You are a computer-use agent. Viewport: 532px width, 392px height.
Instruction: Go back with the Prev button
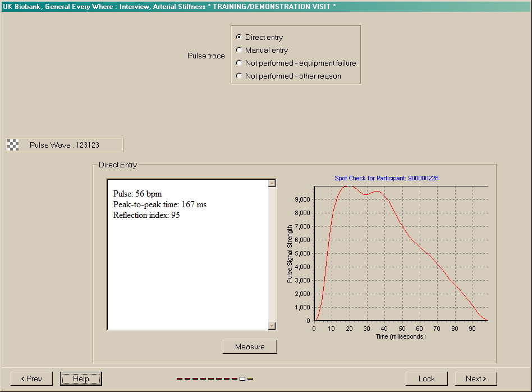pos(31,379)
